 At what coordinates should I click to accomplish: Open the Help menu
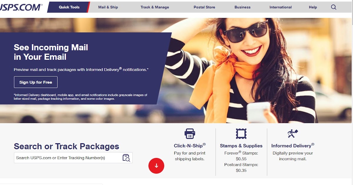click(x=313, y=7)
